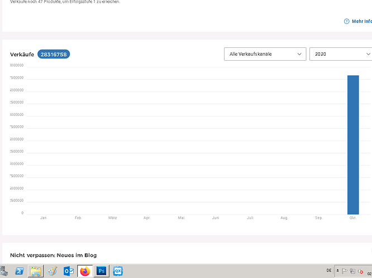Image resolution: width=372 pixels, height=278 pixels.
Task: Click the Okt. month label on axis
Action: 353,218
